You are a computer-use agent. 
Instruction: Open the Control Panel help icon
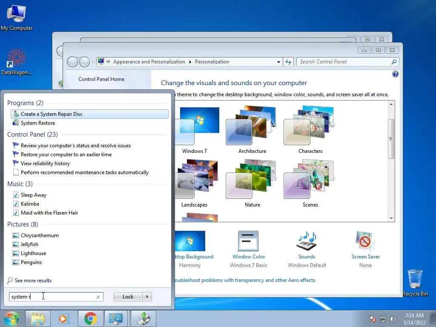395,74
